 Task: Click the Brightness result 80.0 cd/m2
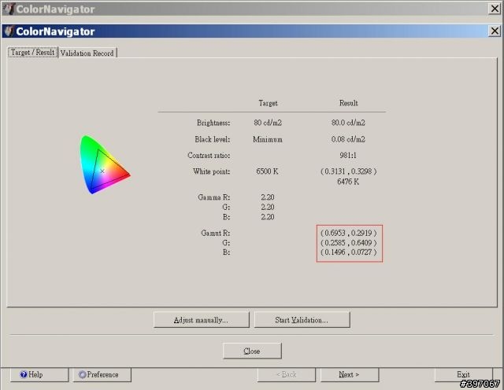(348, 123)
